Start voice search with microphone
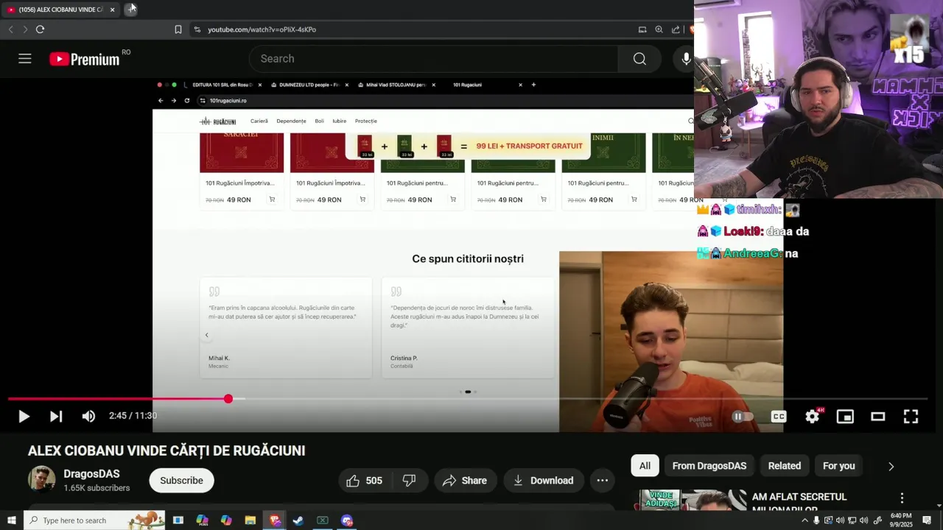943x530 pixels. pos(686,59)
